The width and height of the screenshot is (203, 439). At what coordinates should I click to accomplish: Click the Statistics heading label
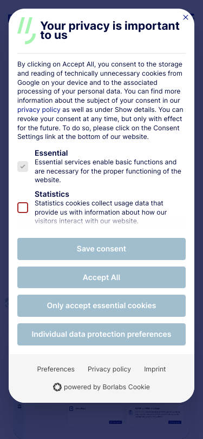52,194
